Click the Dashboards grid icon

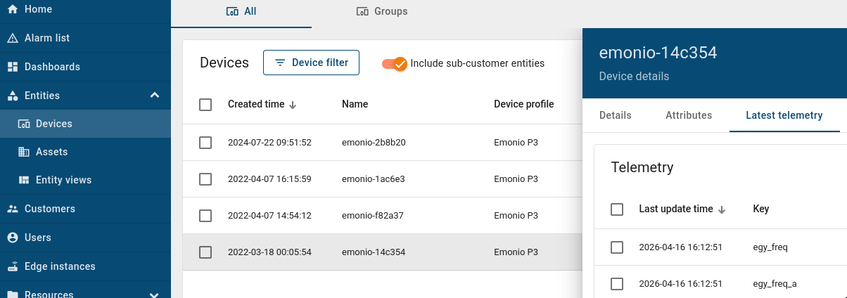click(x=13, y=67)
